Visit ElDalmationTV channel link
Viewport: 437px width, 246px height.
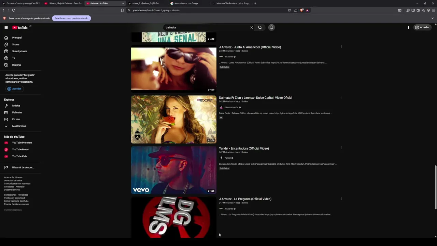[x=231, y=108]
